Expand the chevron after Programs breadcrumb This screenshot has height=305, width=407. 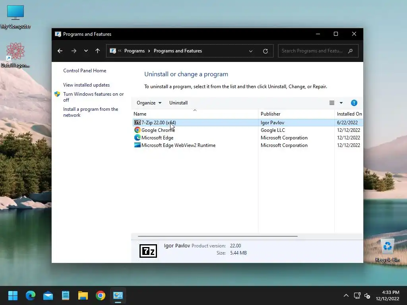(149, 51)
